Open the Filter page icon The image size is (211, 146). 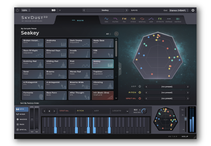[x=115, y=20]
